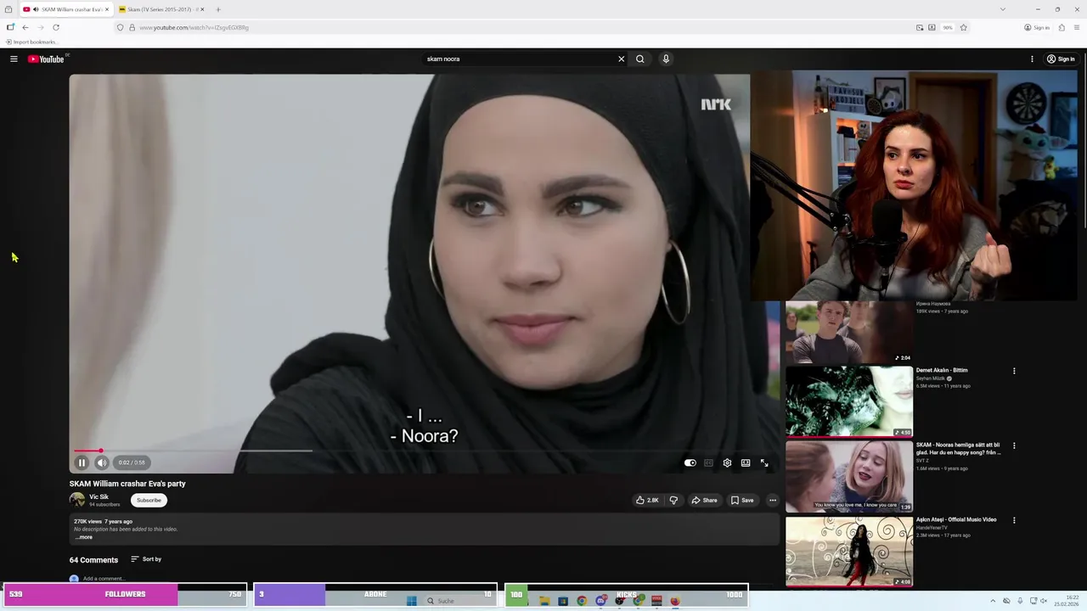Mute the video player volume
The width and height of the screenshot is (1087, 611).
coord(102,462)
